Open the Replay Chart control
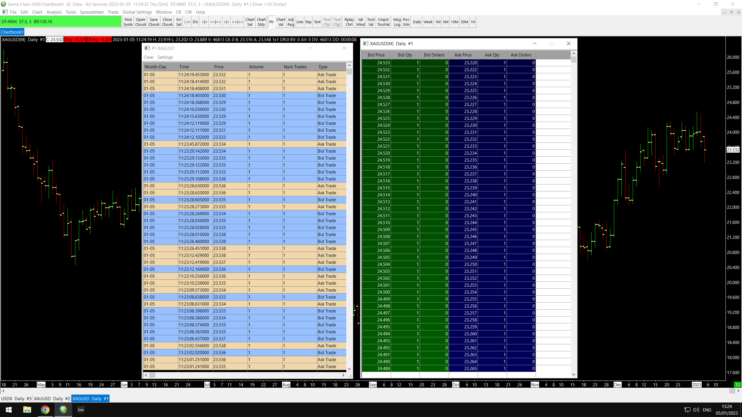 [349, 22]
